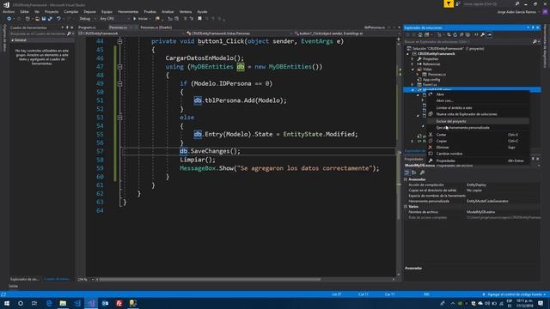The image size is (550, 309).
Task: Select Form1.cs in Solution Explorer
Action: tap(430, 84)
